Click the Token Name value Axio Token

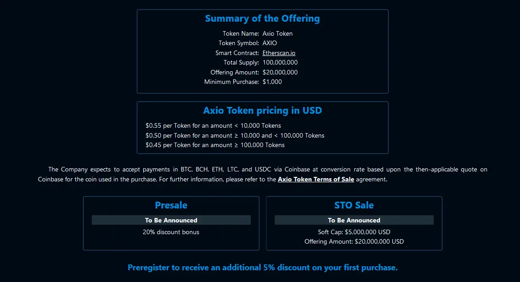pos(277,33)
